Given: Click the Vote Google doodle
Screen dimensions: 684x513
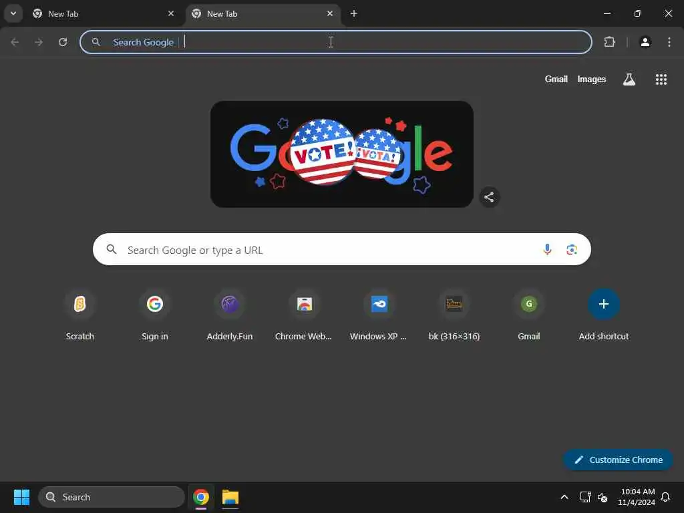Looking at the screenshot, I should [x=341, y=154].
